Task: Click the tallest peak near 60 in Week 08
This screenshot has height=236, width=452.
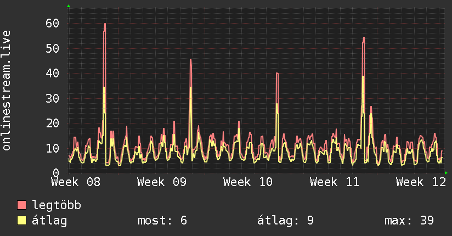Action: point(105,24)
